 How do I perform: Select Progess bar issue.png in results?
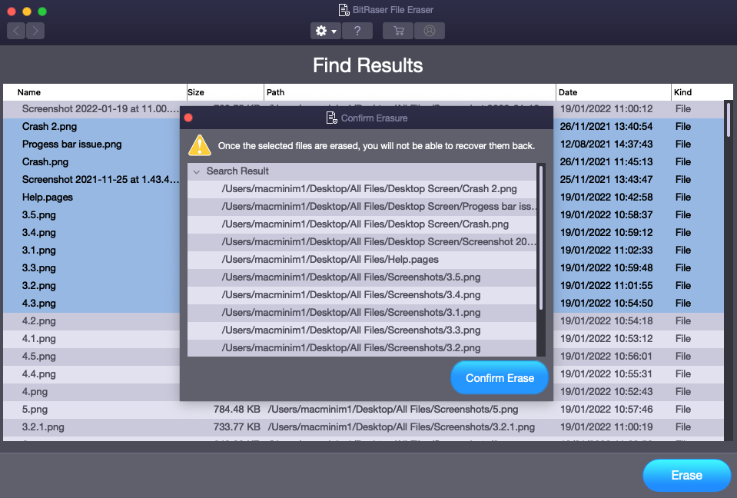72,144
